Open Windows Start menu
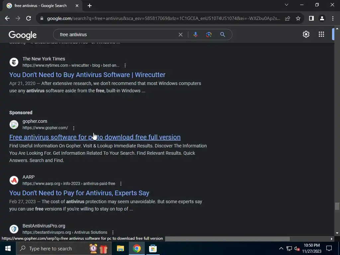Image resolution: width=340 pixels, height=255 pixels. 8,248
